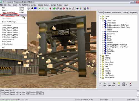Click the blue monitor toolbar icon
This screenshot has width=139, height=101.
click(35, 9)
